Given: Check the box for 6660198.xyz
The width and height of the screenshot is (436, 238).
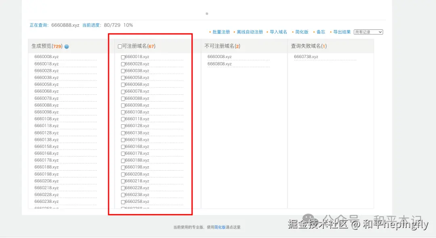Looking at the screenshot, I should point(123,167).
